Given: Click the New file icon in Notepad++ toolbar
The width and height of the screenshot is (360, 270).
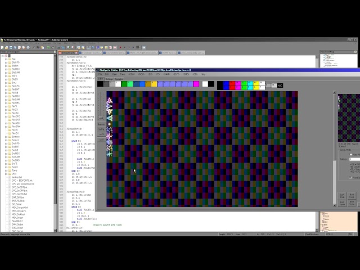Looking at the screenshot, I should pos(2,47).
